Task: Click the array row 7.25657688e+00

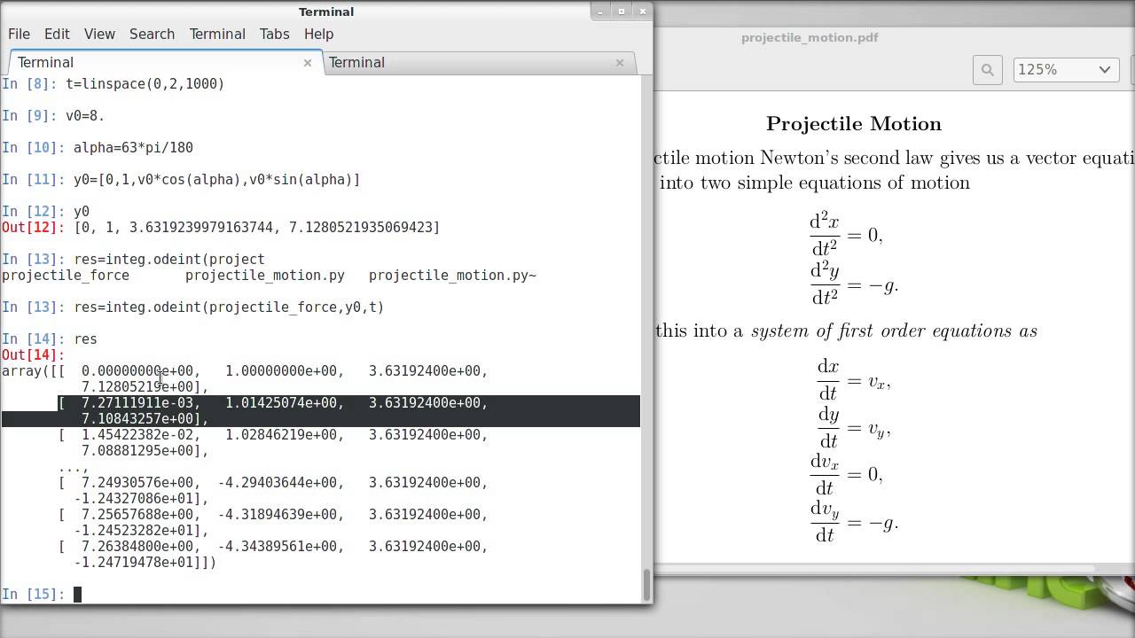Action: [x=273, y=523]
